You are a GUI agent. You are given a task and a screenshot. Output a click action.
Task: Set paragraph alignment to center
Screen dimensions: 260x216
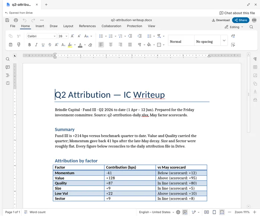click(111, 45)
